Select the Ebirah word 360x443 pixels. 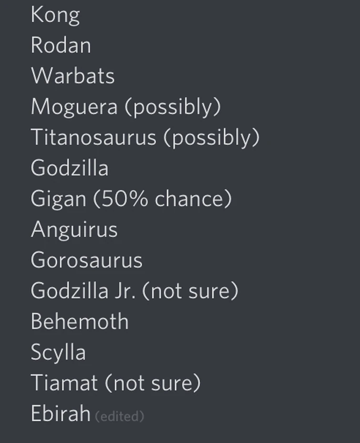tap(61, 413)
